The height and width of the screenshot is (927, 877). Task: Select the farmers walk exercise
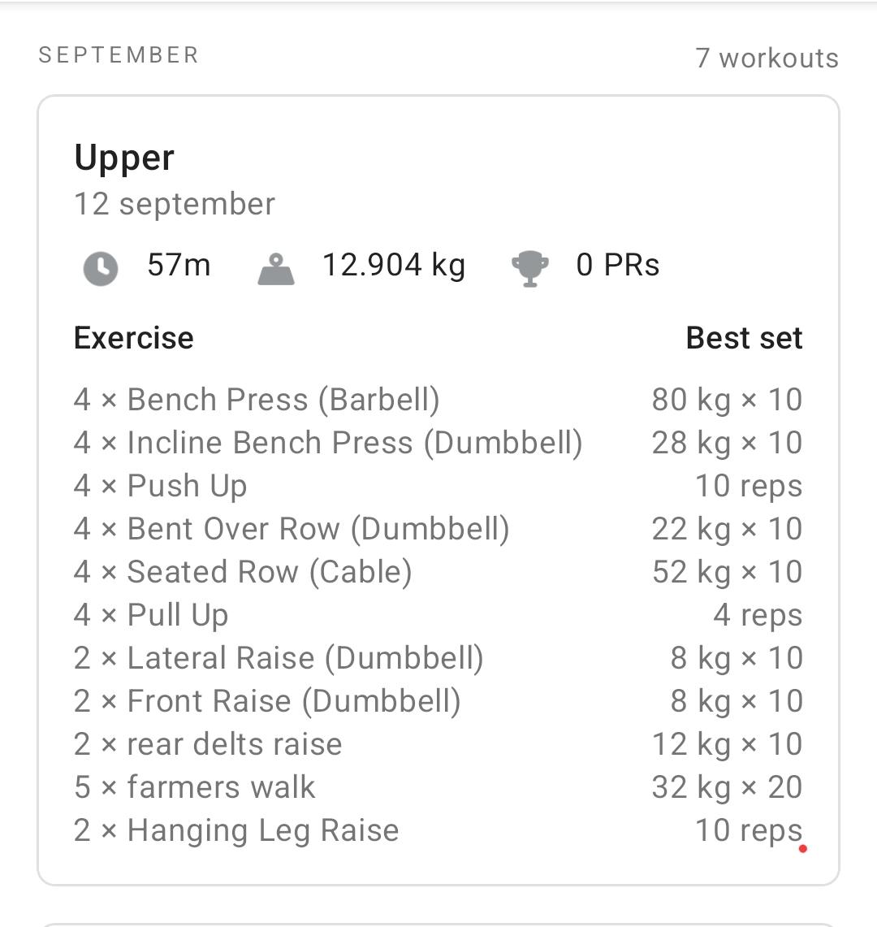[194, 787]
